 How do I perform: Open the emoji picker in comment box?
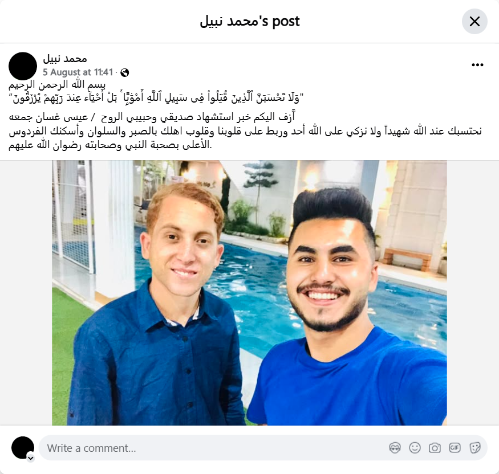click(415, 448)
